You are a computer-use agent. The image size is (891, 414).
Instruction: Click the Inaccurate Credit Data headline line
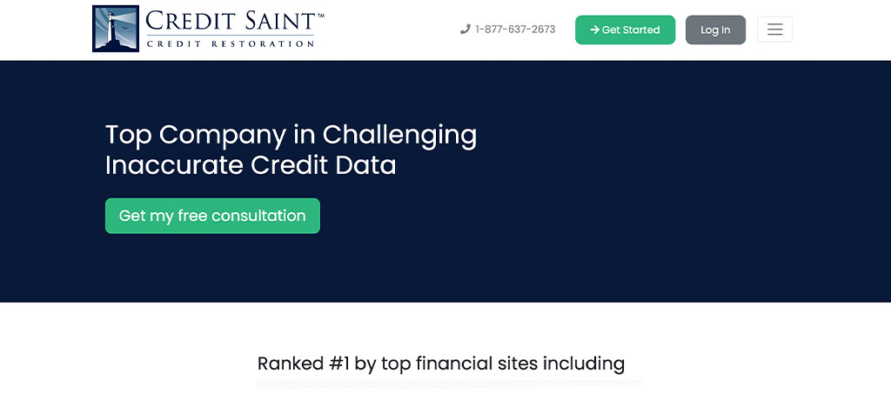(x=251, y=165)
